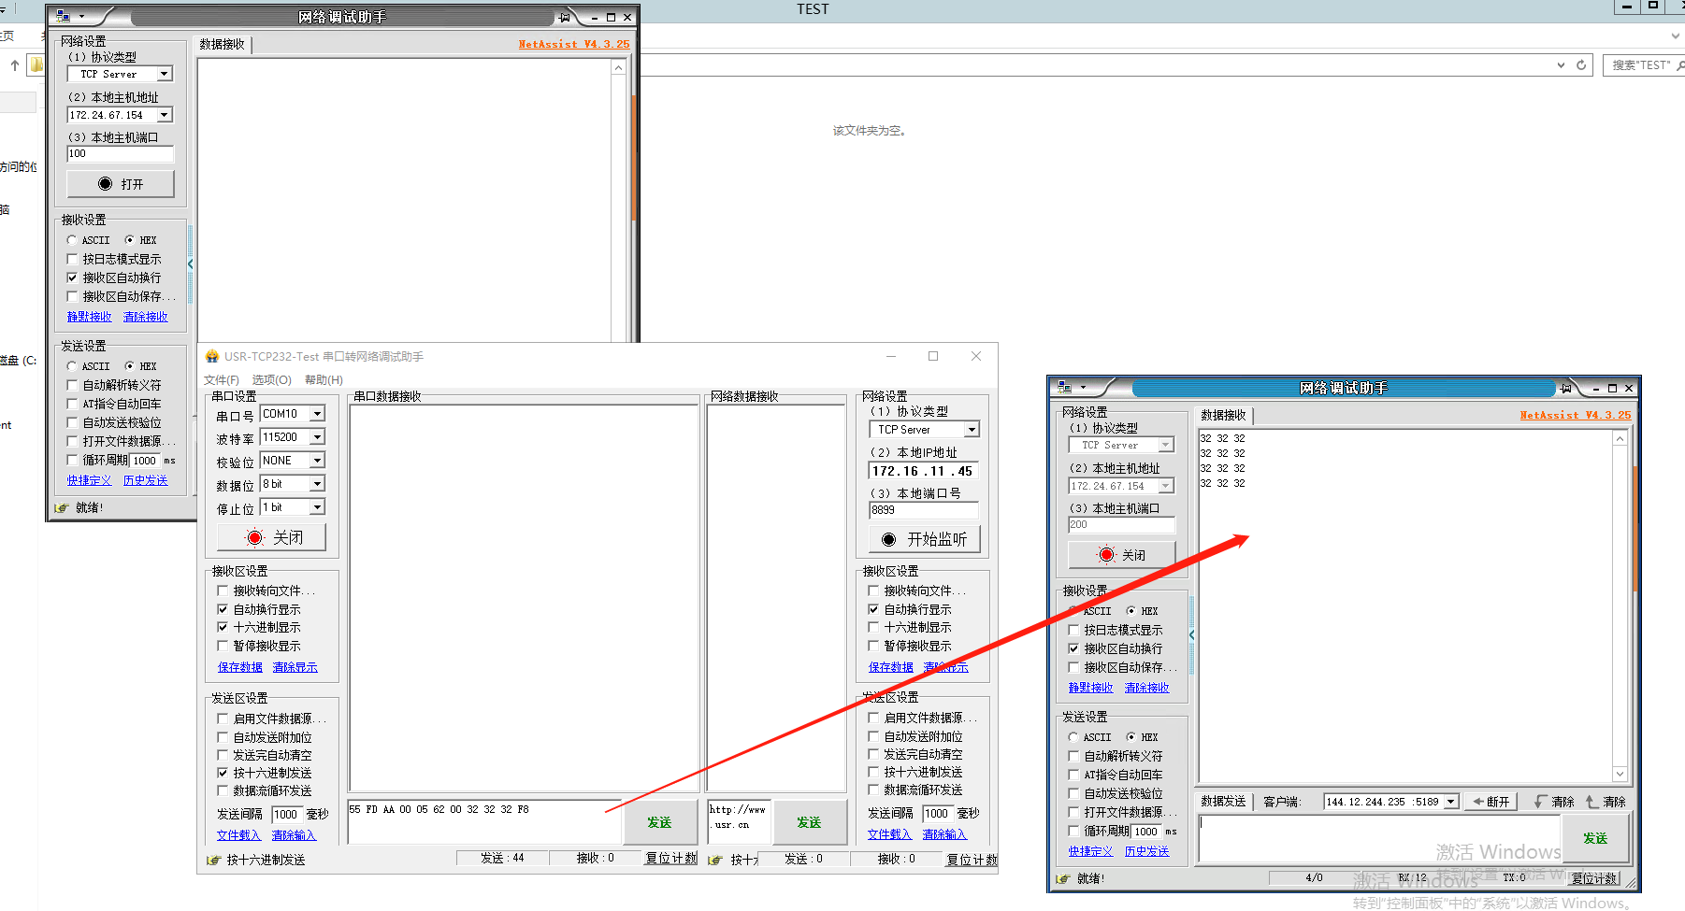Screen dimensions: 1685x911
Task: Expand client 144.12.244.235:5189 dropdown
Action: point(1451,802)
